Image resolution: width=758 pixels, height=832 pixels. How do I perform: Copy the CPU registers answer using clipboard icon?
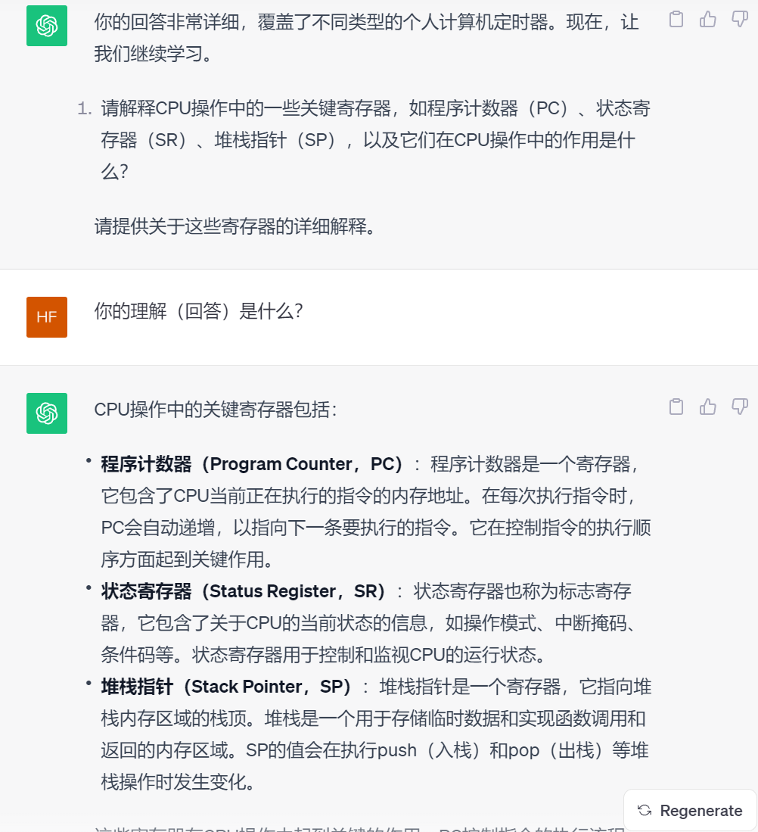click(x=676, y=407)
